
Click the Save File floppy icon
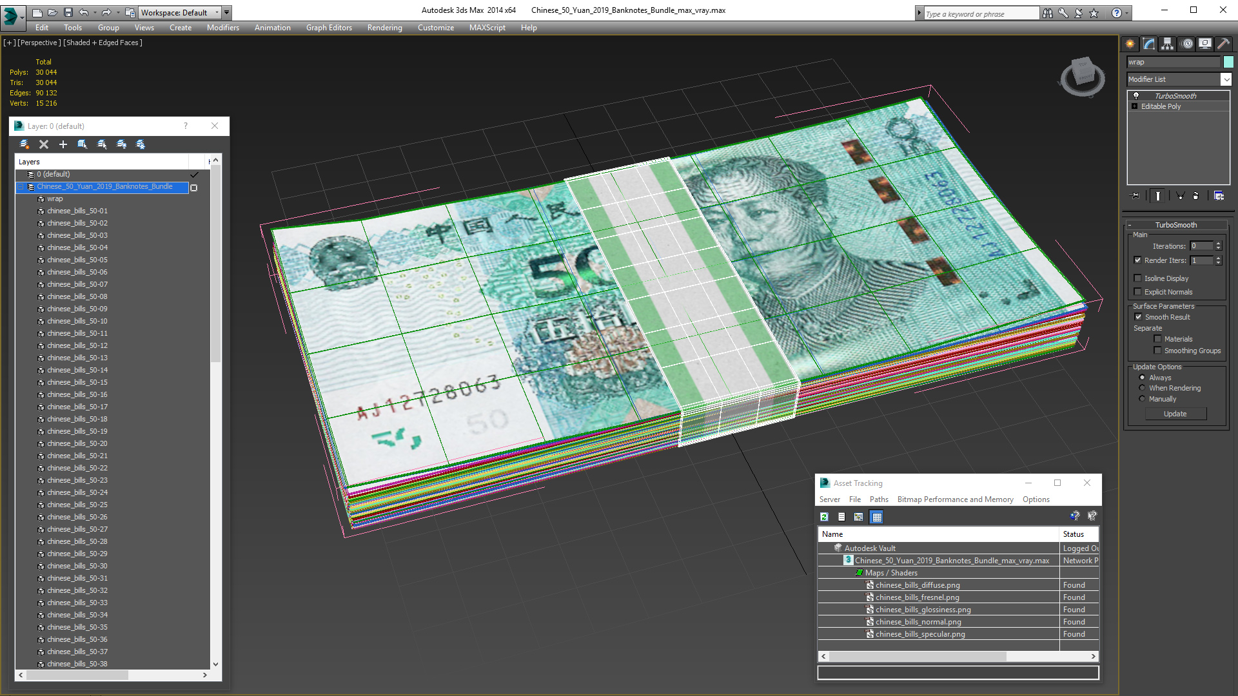click(68, 12)
